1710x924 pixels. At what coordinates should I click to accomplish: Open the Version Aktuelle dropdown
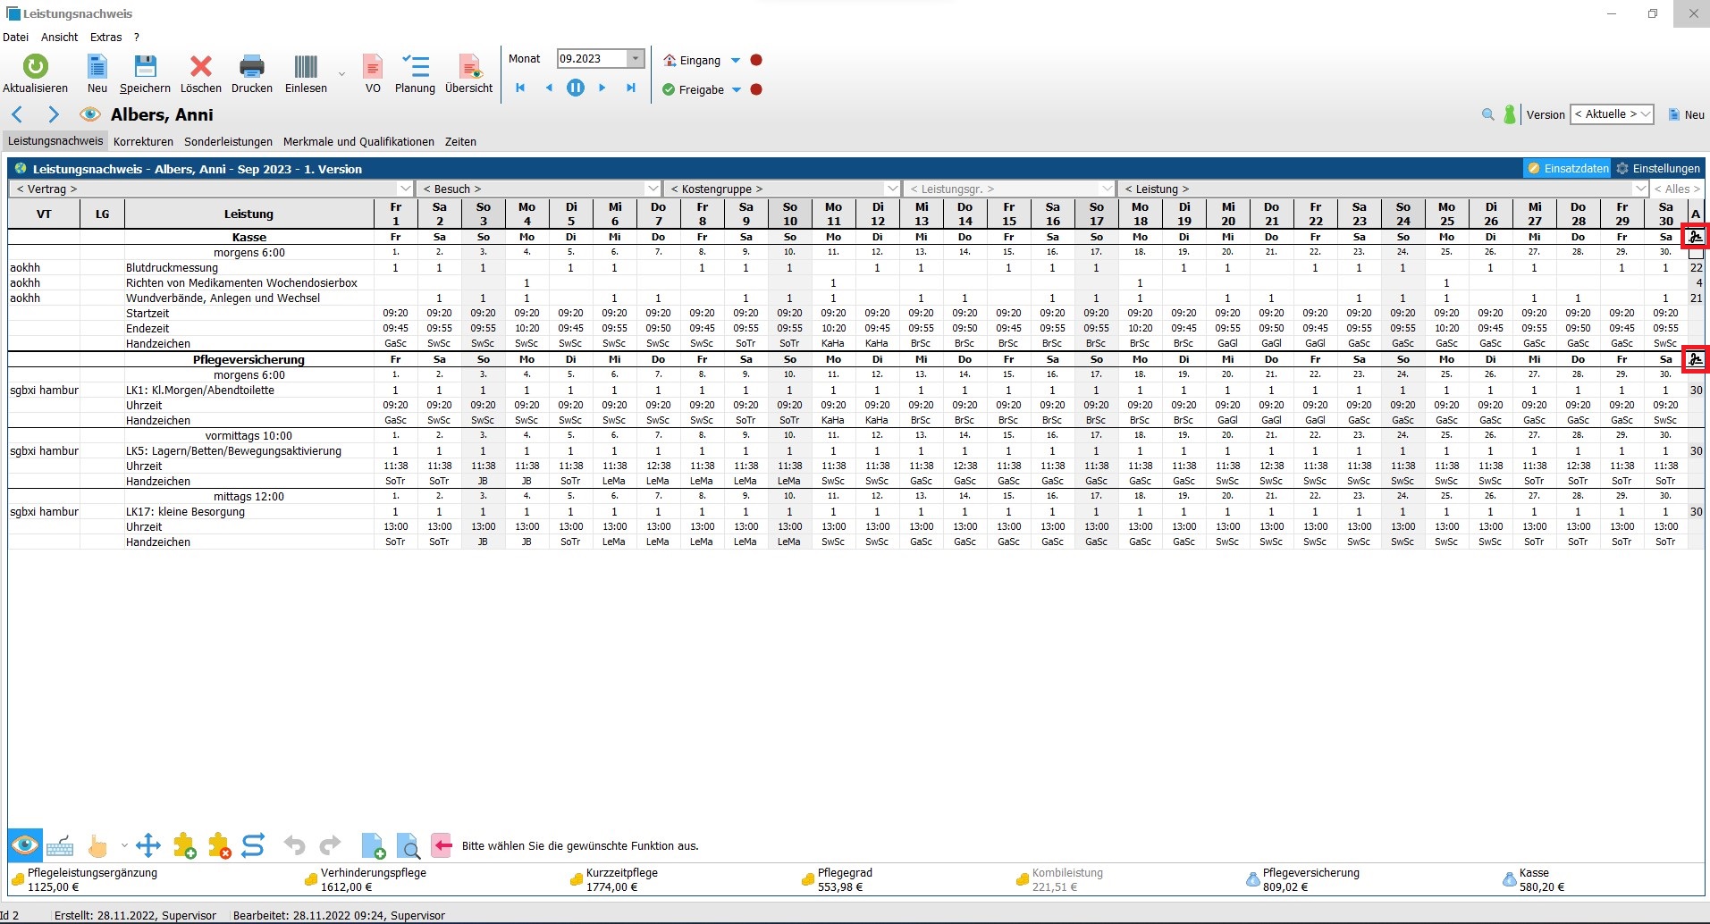(x=1646, y=114)
